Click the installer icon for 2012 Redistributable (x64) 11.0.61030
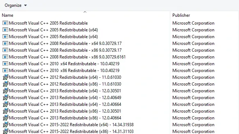The image size is (239, 134). pos(5,77)
